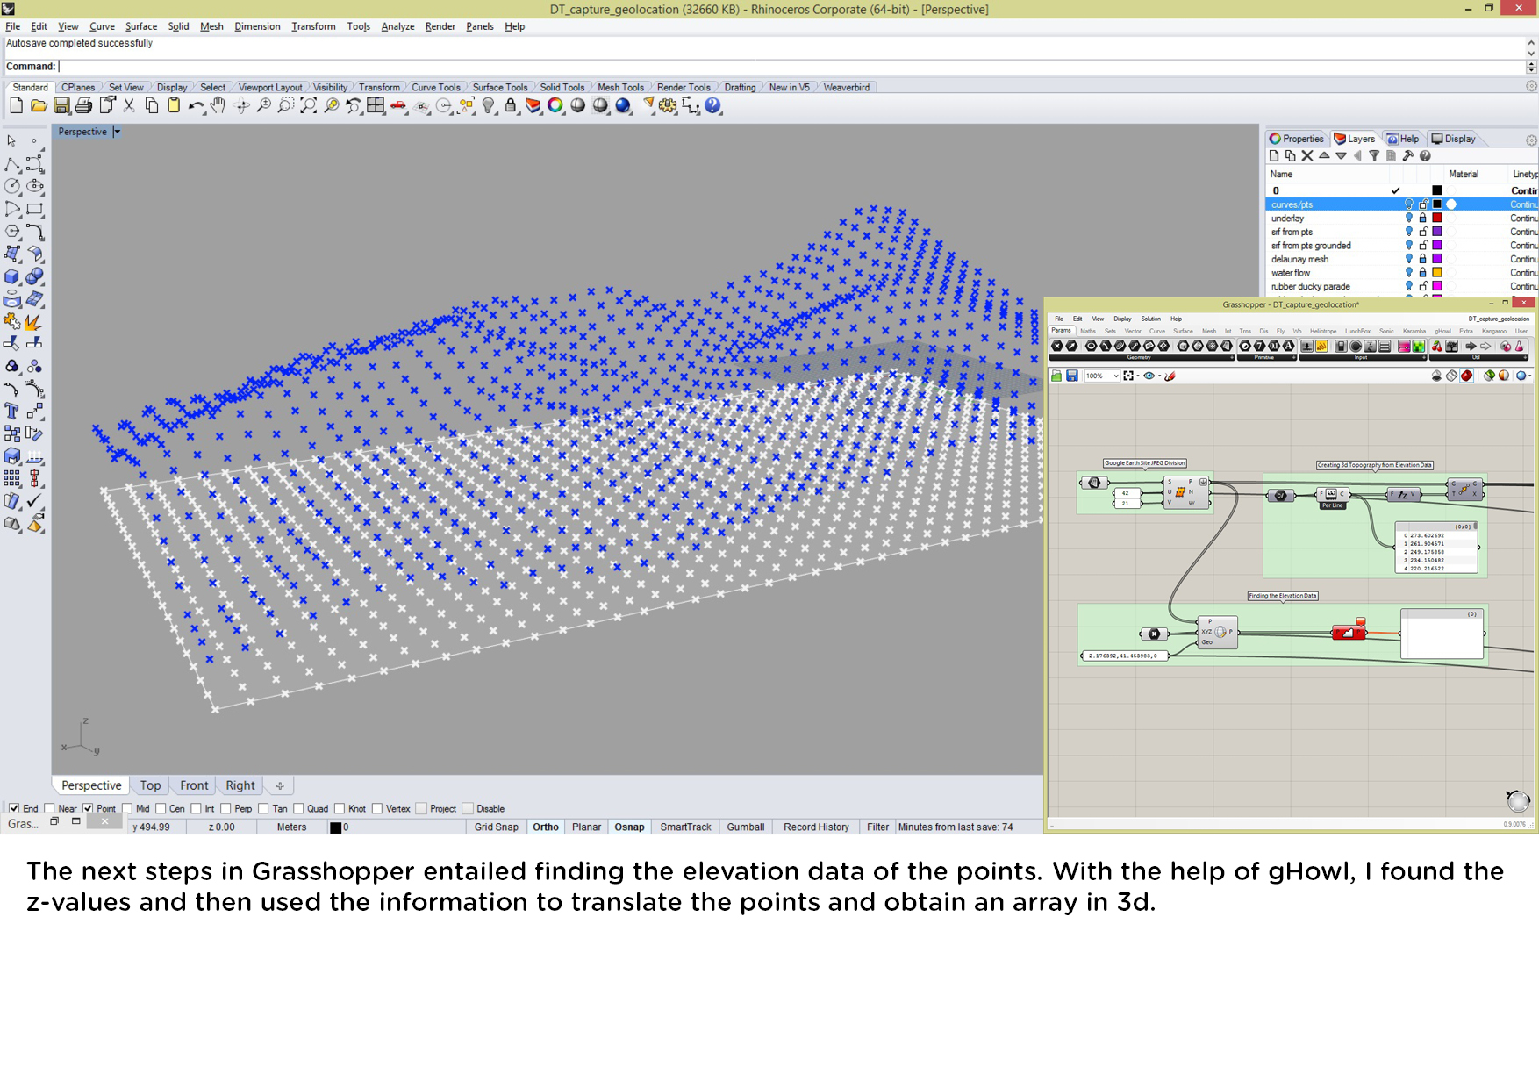Click the Delete layer X icon
The image size is (1539, 1089).
(x=1307, y=156)
